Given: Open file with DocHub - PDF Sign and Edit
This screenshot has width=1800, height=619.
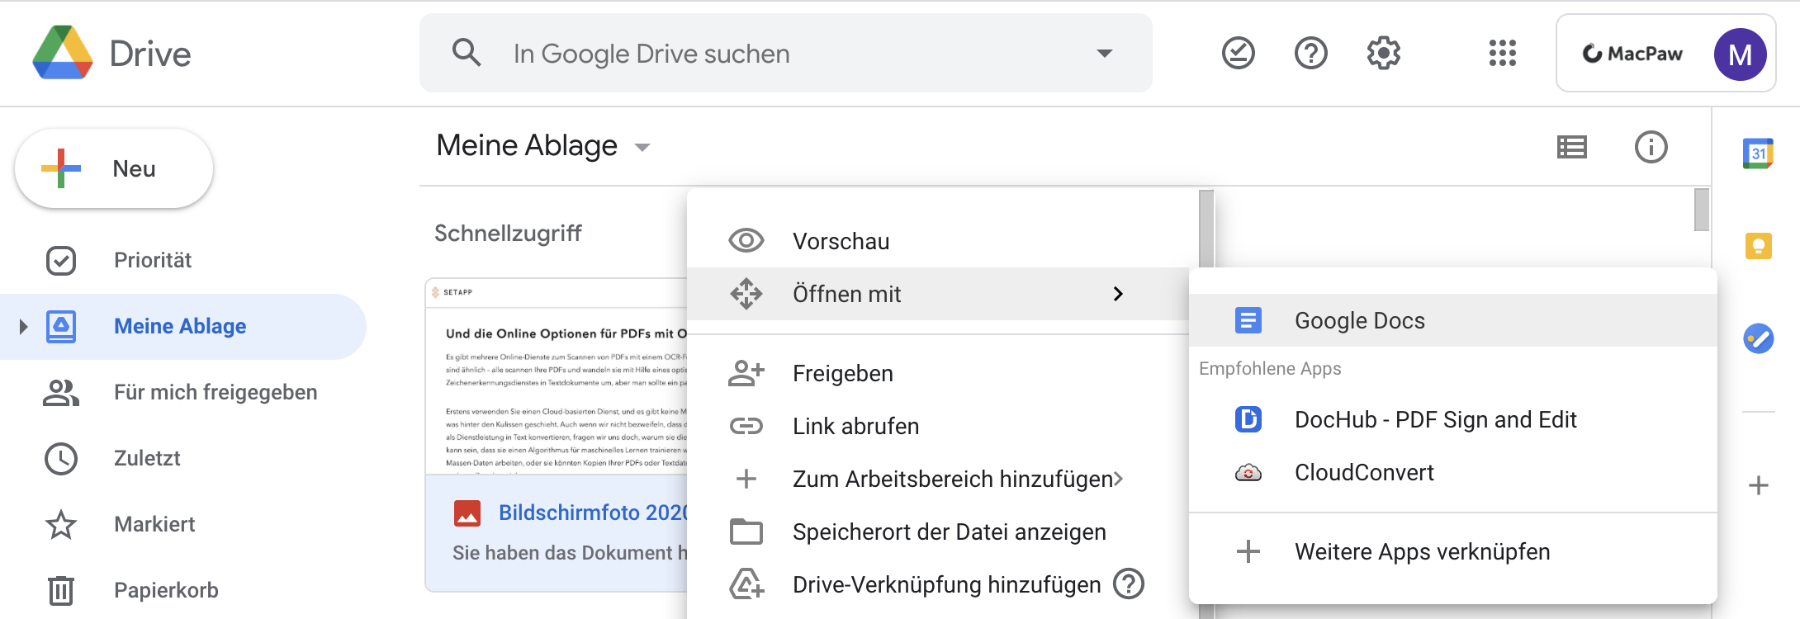Looking at the screenshot, I should point(1453,419).
